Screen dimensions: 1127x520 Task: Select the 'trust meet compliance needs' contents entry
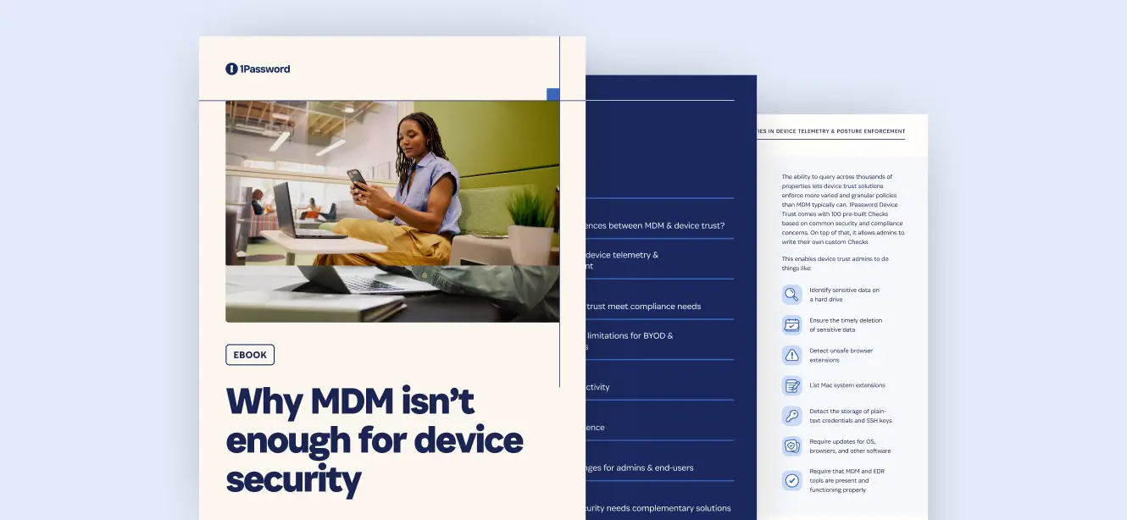coord(643,307)
